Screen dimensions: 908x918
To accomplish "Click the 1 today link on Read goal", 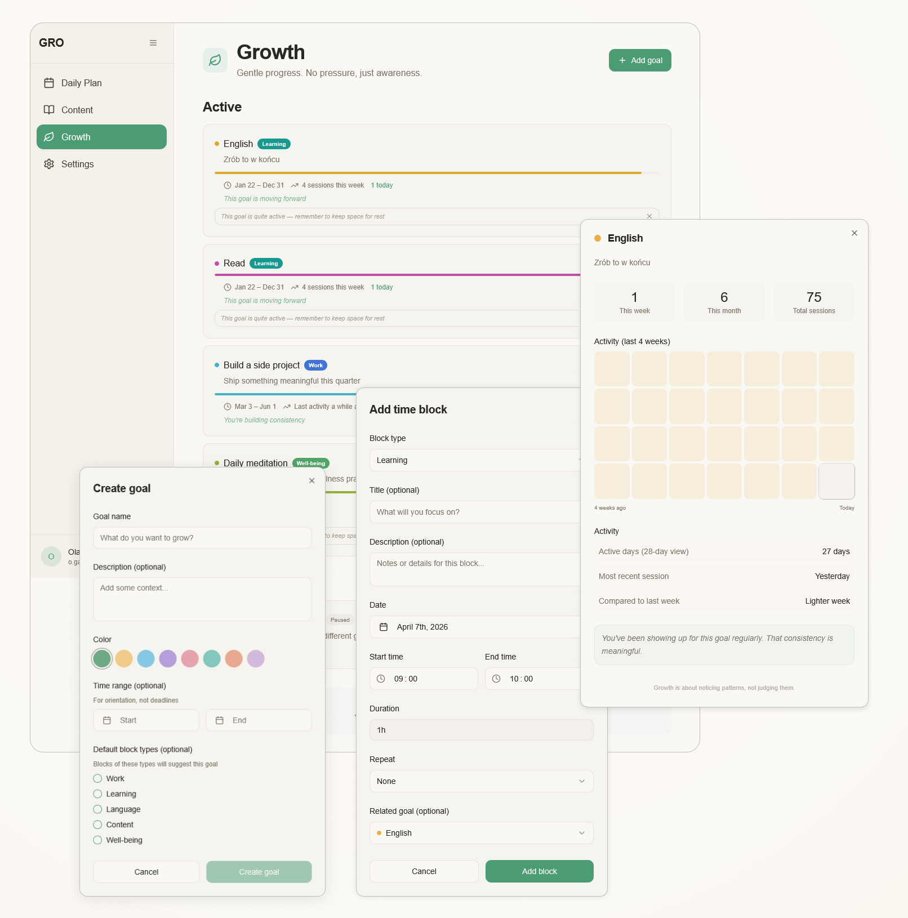I will click(x=382, y=287).
